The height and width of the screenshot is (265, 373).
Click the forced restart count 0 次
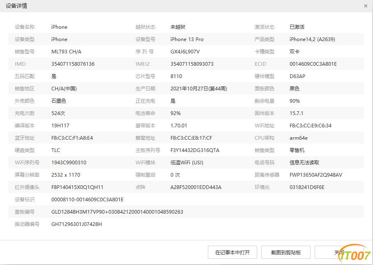175,175
